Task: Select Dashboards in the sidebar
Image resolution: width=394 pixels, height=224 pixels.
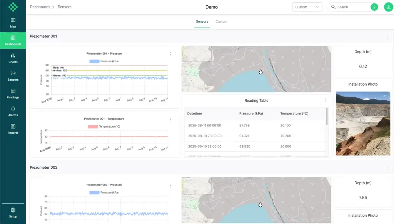Action: click(13, 40)
